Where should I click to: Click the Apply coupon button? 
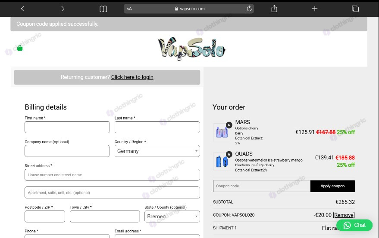pyautogui.click(x=332, y=186)
